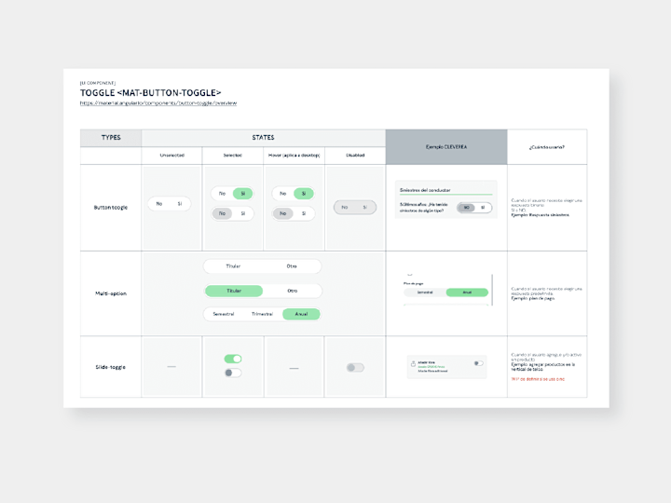Image resolution: width=671 pixels, height=503 pixels.
Task: Click "Si" beside the gray No in Selected column
Action: [x=243, y=213]
